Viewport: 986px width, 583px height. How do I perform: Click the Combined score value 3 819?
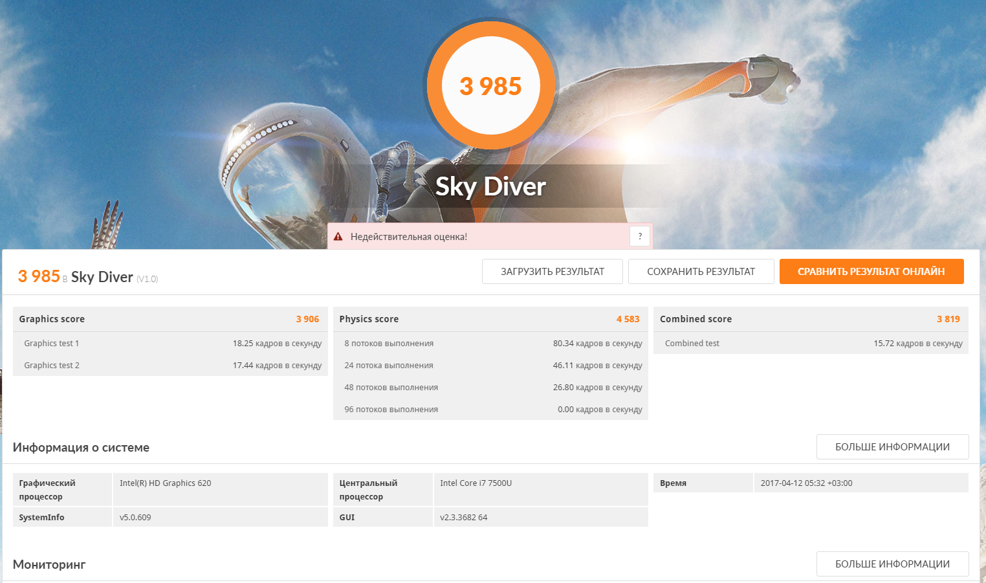(x=948, y=319)
